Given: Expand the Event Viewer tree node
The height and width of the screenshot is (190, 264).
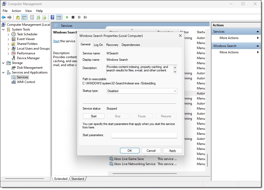Looking at the screenshot, I should pyautogui.click(x=8, y=39).
